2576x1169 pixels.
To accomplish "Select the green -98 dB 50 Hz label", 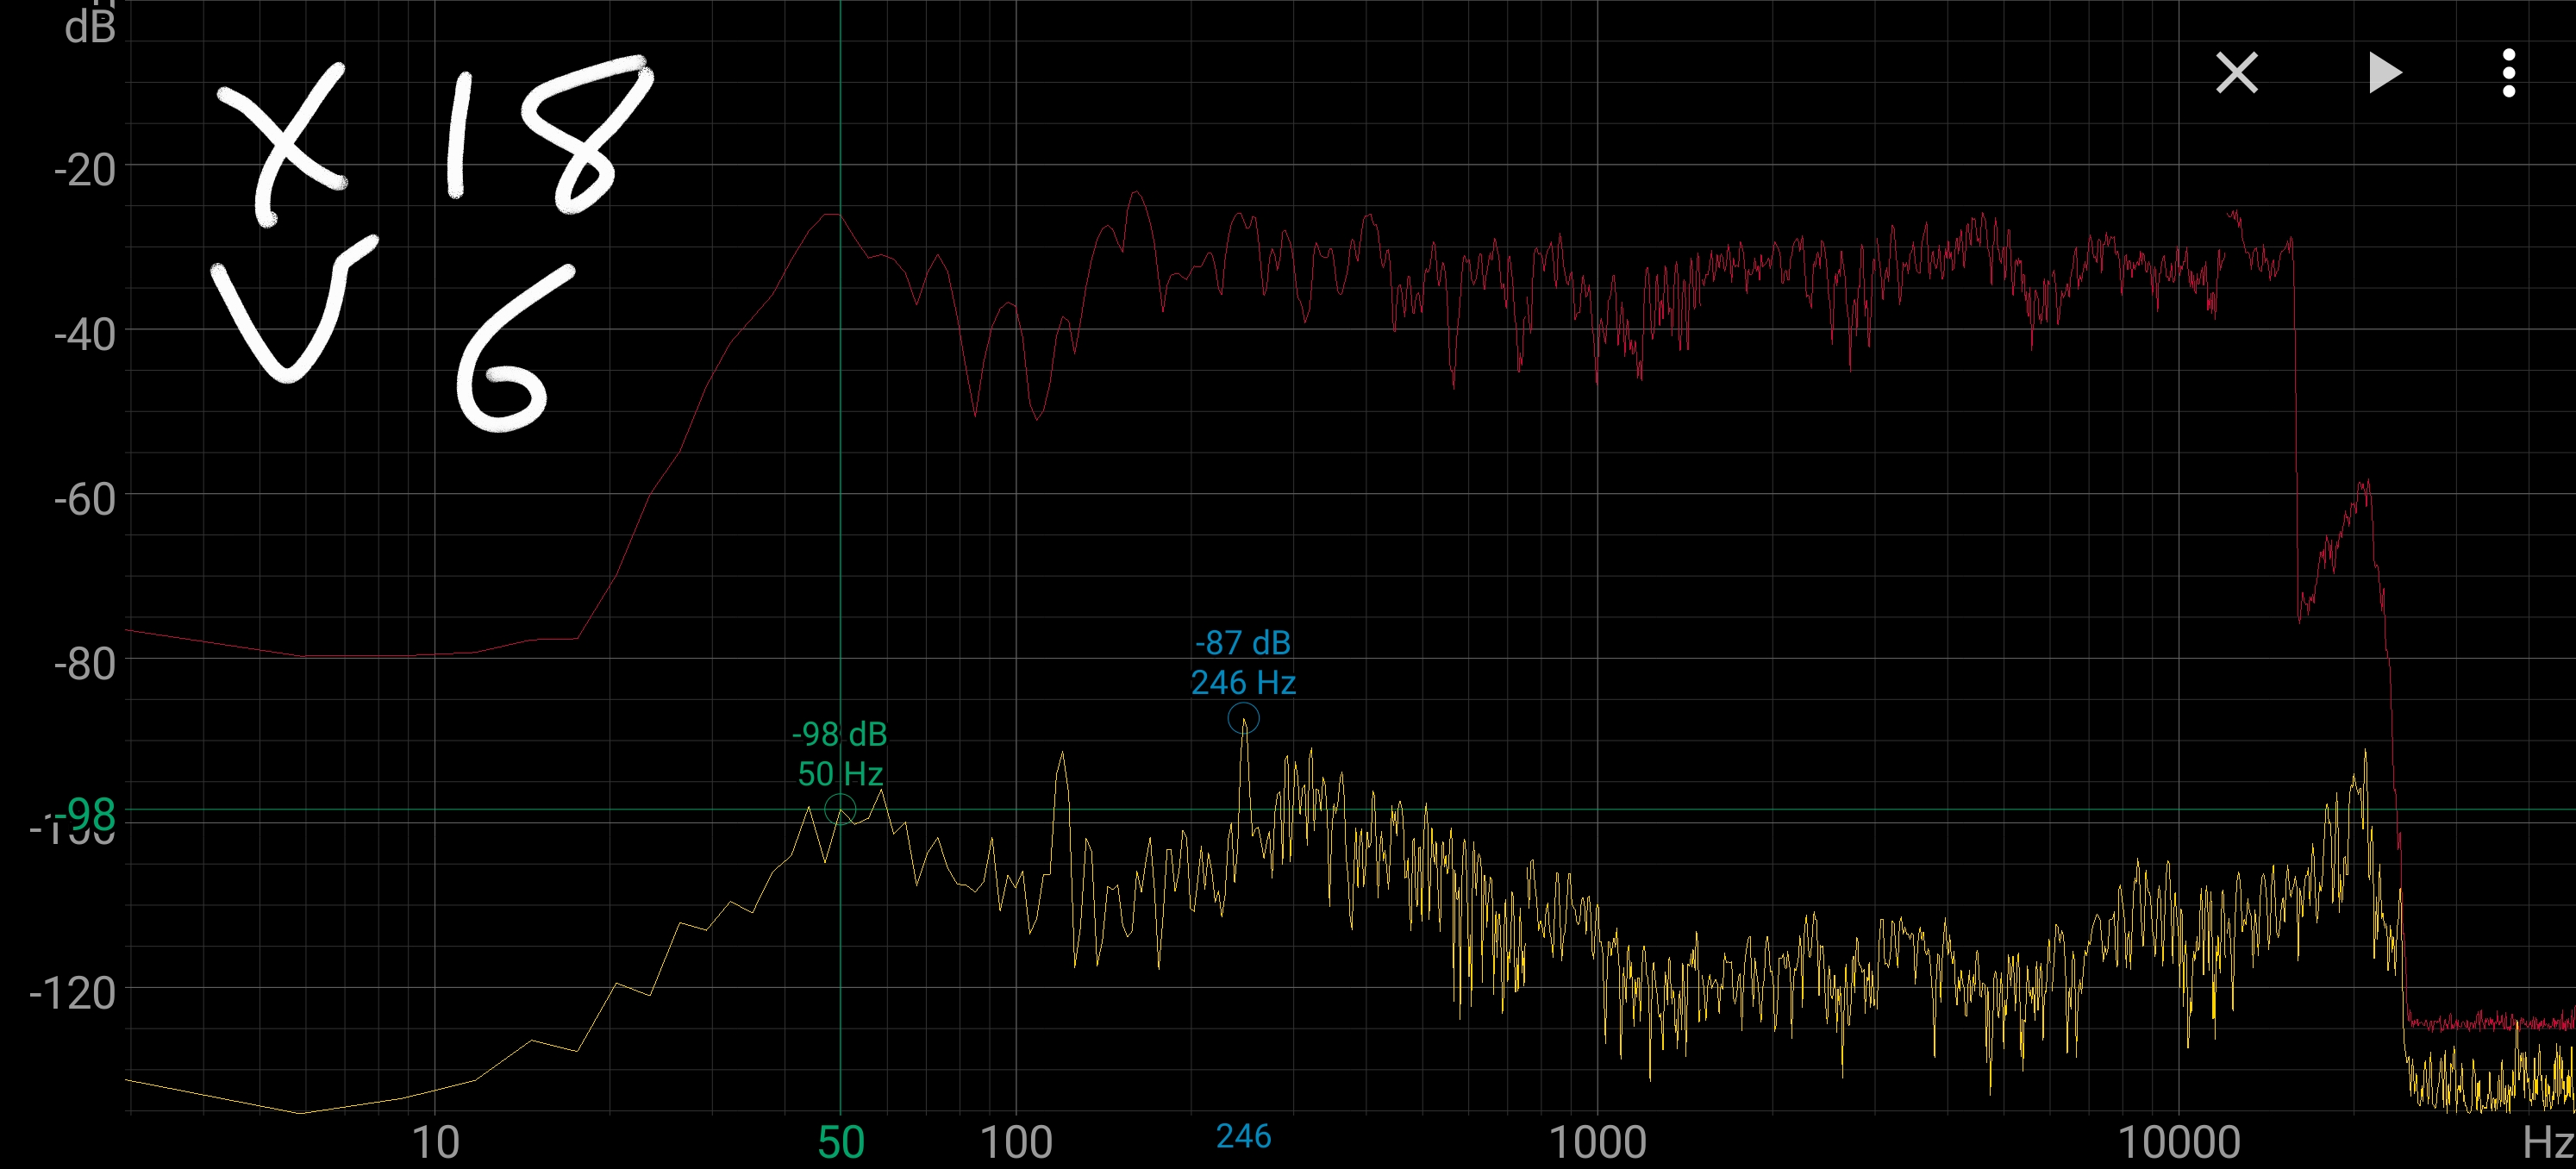I will click(x=840, y=753).
